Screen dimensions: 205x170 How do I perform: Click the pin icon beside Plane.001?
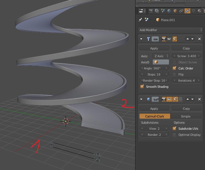point(141,20)
